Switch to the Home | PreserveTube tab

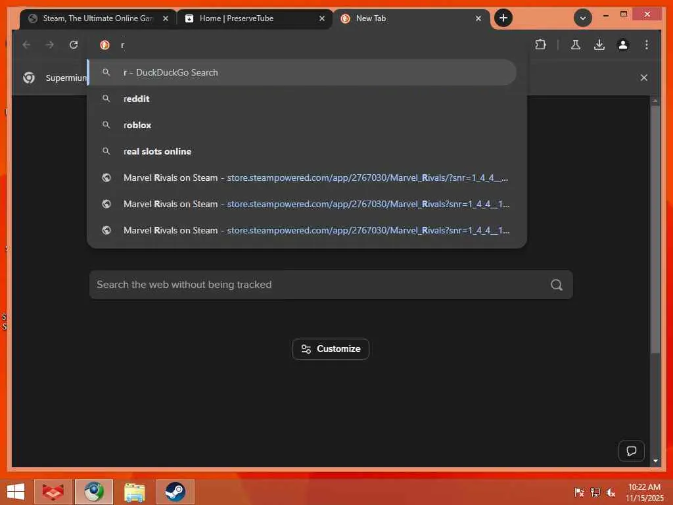pyautogui.click(x=254, y=18)
